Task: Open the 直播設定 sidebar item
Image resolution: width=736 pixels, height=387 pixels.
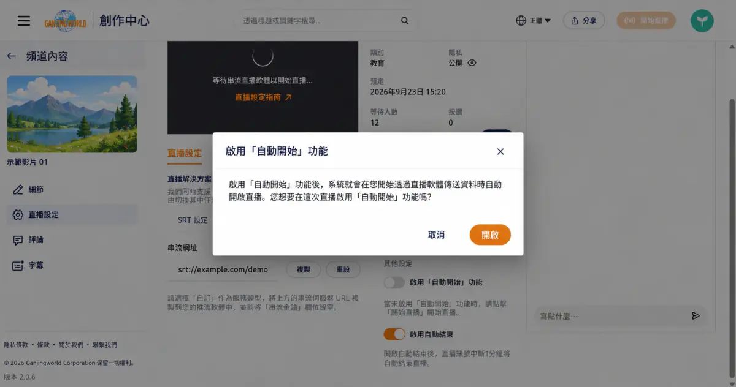Action: [x=72, y=215]
